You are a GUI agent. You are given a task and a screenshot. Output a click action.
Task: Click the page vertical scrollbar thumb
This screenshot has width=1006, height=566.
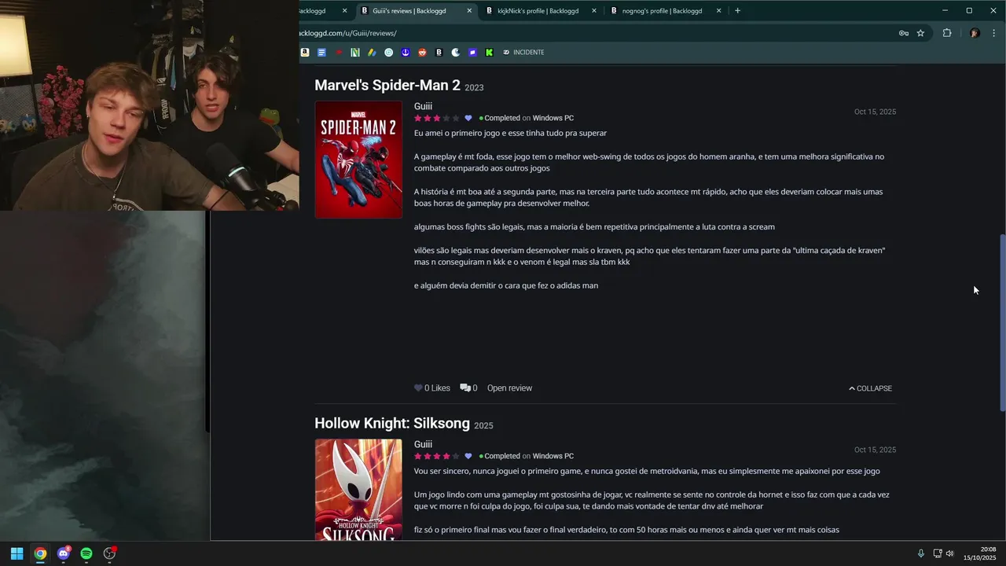1002,322
